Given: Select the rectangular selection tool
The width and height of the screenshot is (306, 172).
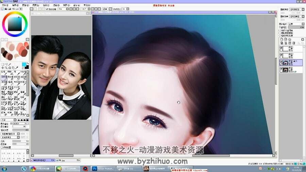Looking at the screenshot, I should pos(3,64).
